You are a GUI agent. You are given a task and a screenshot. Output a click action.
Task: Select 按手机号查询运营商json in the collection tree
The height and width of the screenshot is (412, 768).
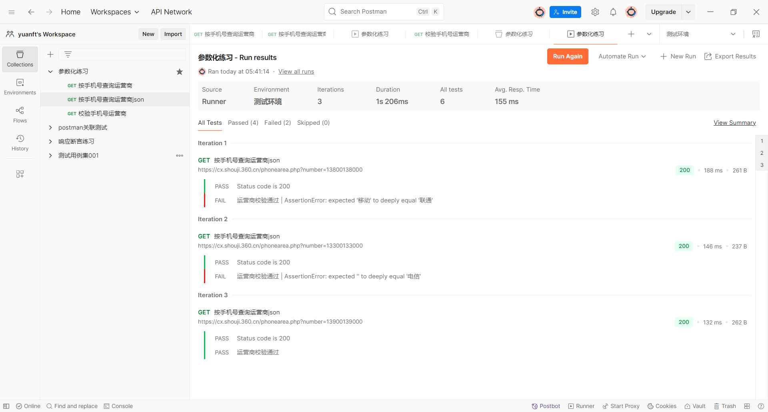[x=115, y=100]
